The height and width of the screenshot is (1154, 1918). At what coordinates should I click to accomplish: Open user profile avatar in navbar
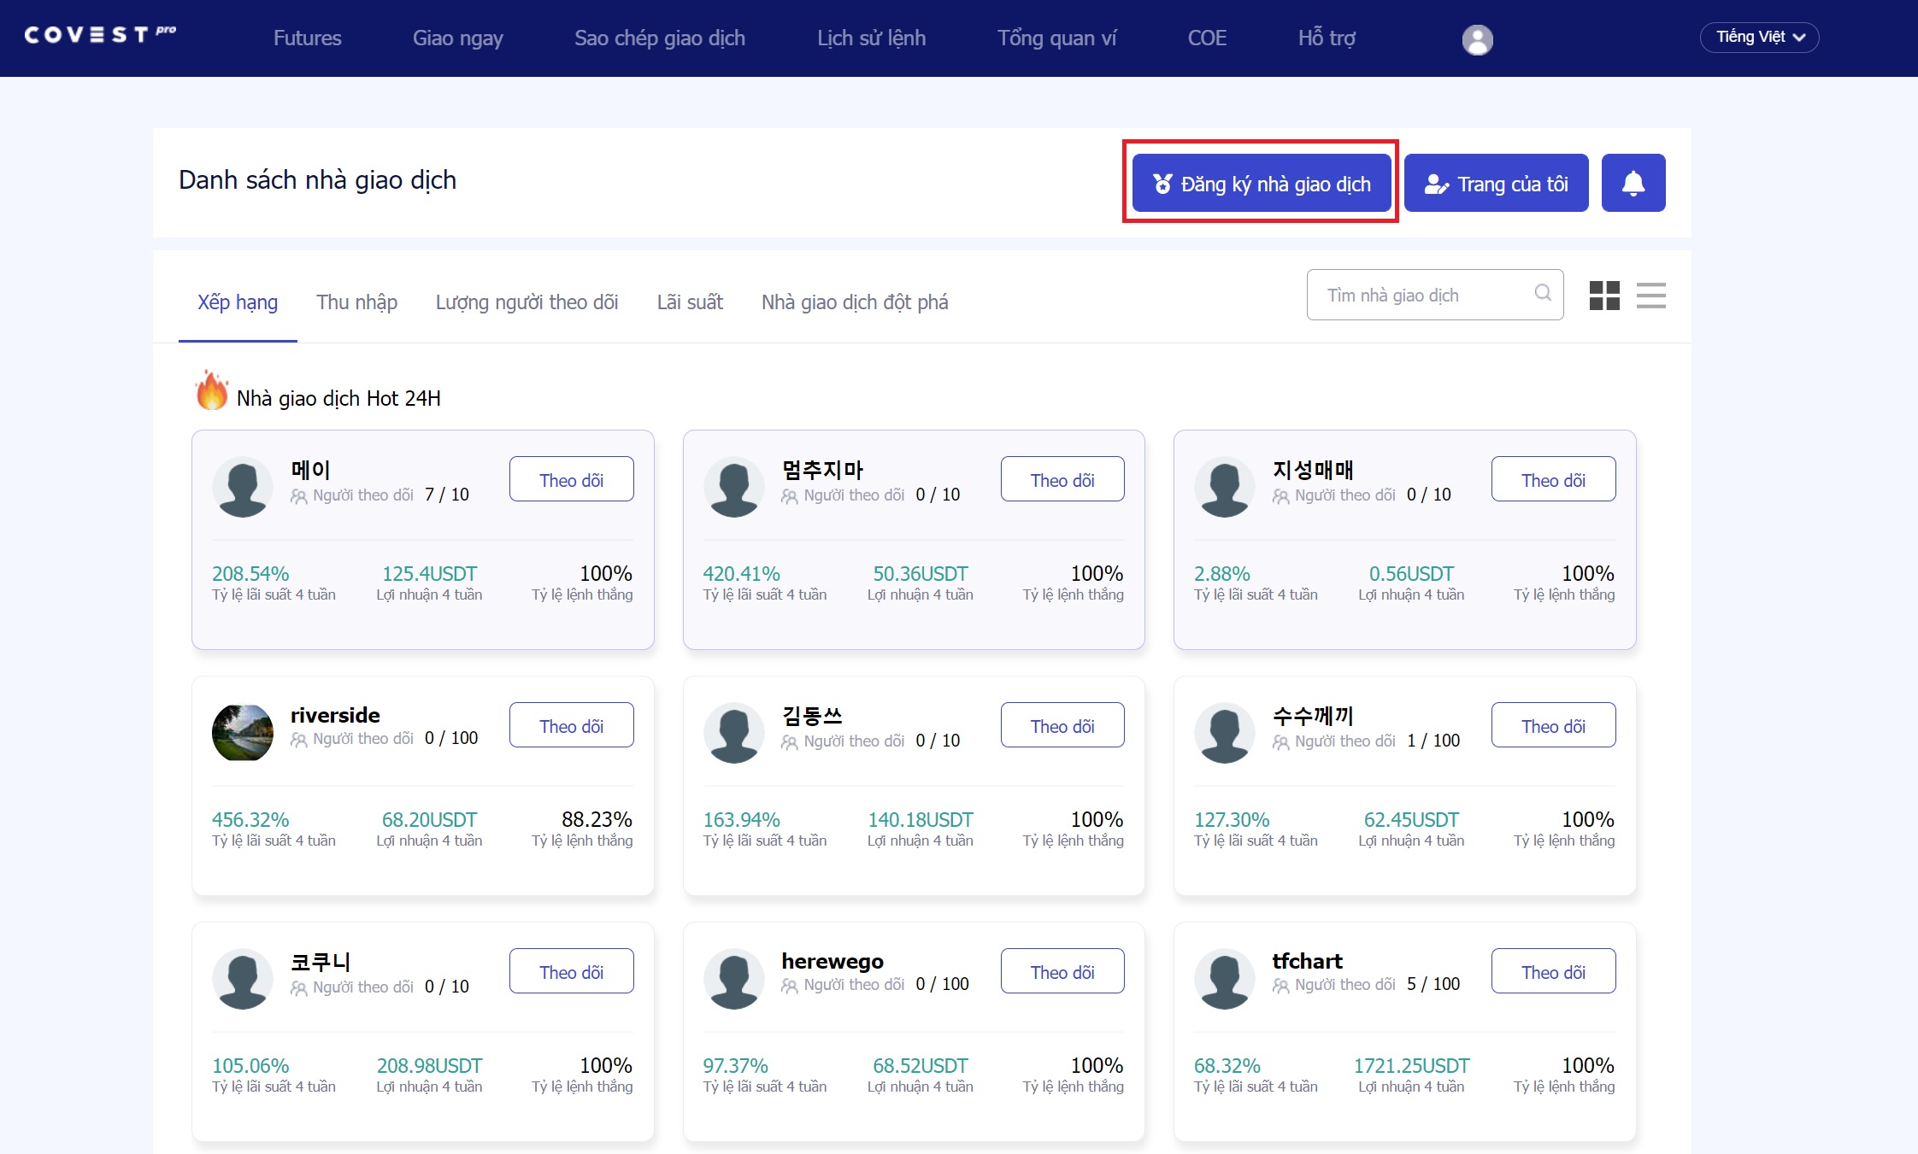pos(1477,39)
